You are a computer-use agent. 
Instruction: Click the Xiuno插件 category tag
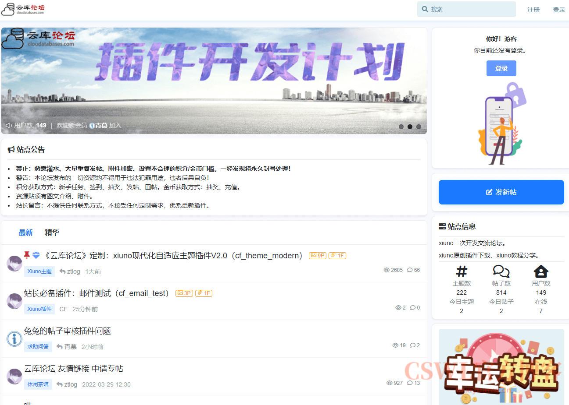tap(39, 309)
